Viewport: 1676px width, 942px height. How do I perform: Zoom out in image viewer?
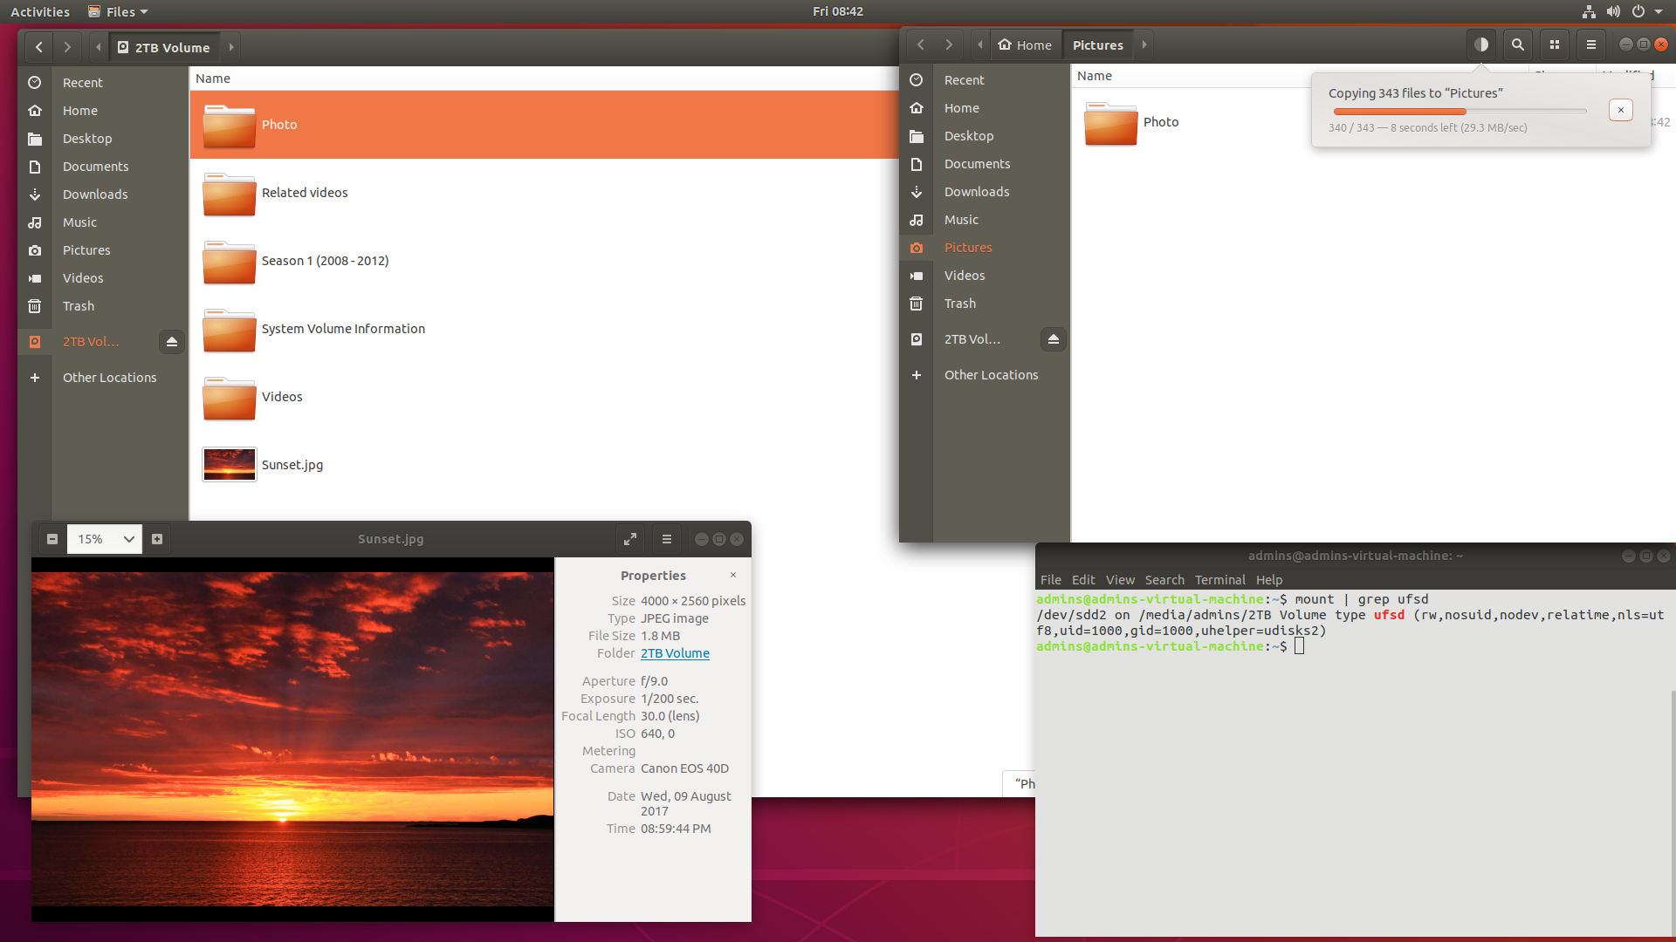point(52,539)
